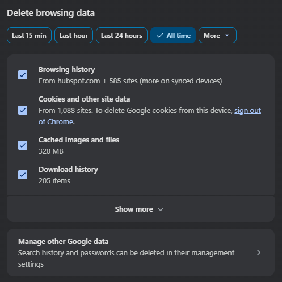This screenshot has width=282, height=282.
Task: Select the Last hour time range
Action: pyautogui.click(x=74, y=35)
